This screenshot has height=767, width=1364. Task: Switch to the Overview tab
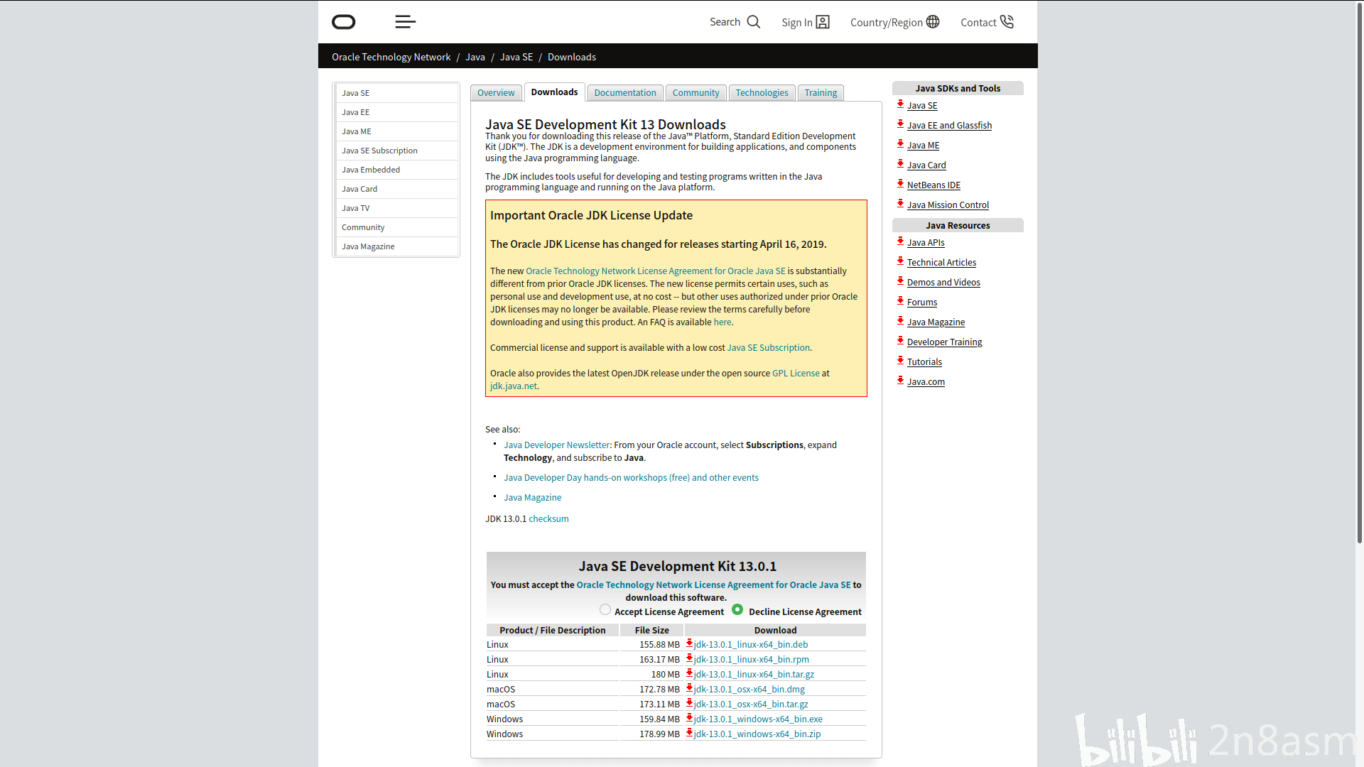[495, 92]
